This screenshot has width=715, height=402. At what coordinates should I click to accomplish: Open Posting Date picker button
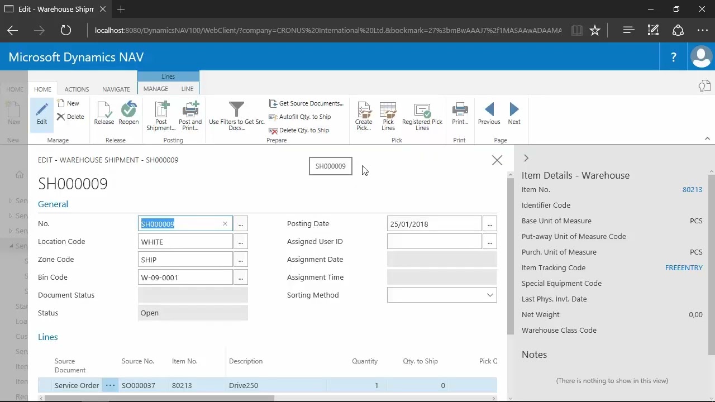tap(490, 224)
